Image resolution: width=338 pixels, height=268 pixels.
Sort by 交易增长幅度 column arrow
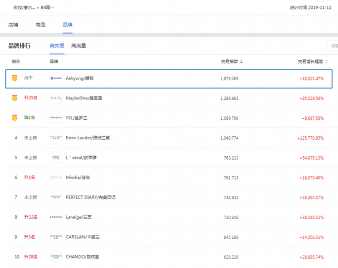click(x=327, y=62)
